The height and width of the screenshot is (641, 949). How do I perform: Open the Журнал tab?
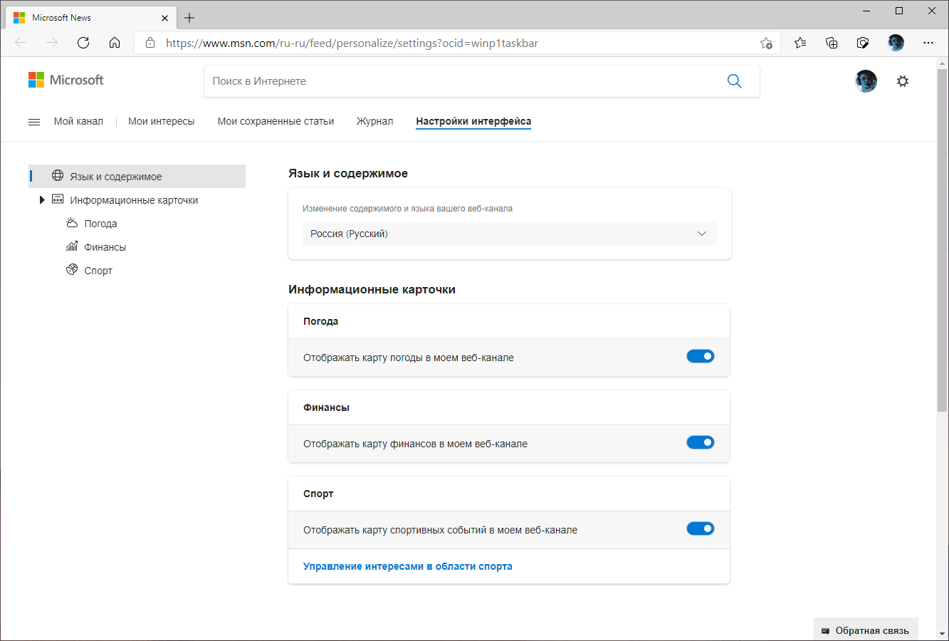374,122
